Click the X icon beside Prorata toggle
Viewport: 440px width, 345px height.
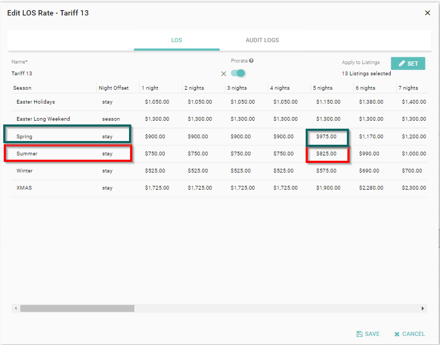coord(224,74)
